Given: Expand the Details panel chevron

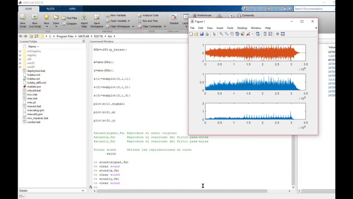Looking at the screenshot, I should pyautogui.click(x=83, y=191).
